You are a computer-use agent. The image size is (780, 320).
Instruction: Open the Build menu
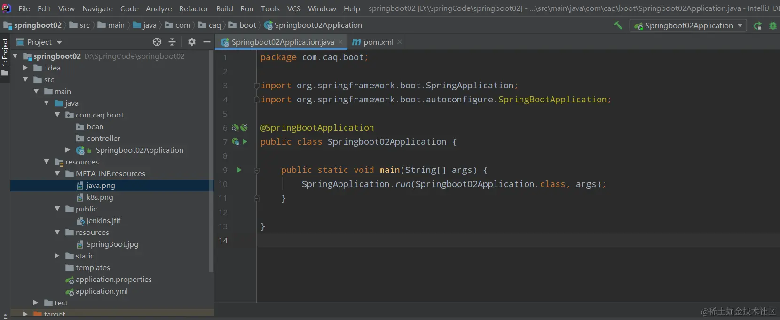coord(225,8)
